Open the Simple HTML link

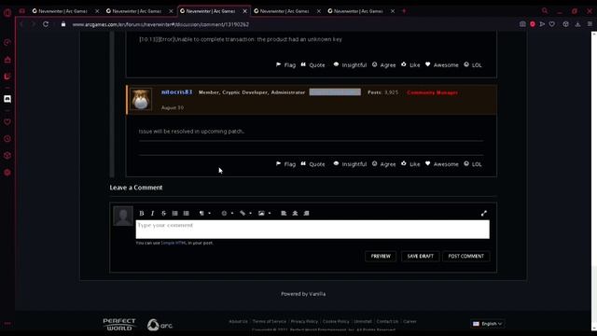click(174, 243)
